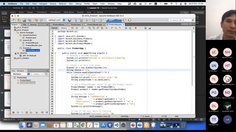Collapse the main method fold at line 10

[x=55, y=53]
